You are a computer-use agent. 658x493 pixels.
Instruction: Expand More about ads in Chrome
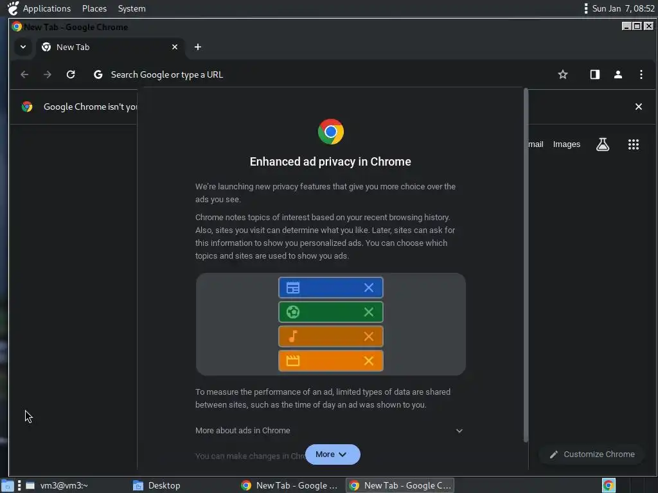(330, 431)
